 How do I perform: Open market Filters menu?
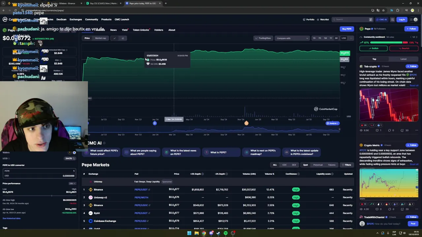click(x=346, y=165)
